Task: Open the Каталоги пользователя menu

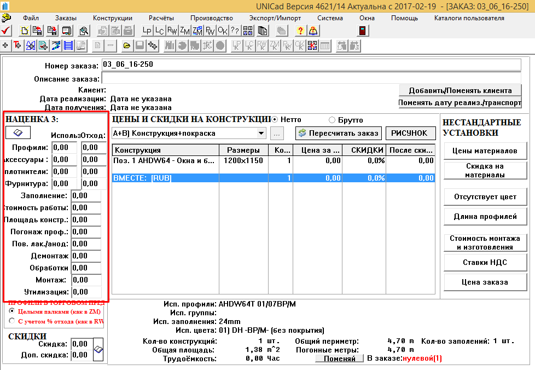Action: point(469,18)
